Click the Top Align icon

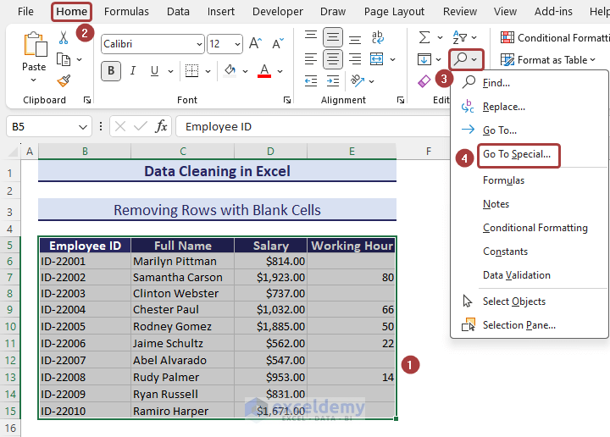[310, 36]
